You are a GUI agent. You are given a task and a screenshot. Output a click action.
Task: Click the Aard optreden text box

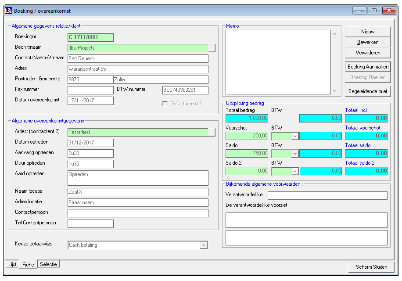pos(138,178)
